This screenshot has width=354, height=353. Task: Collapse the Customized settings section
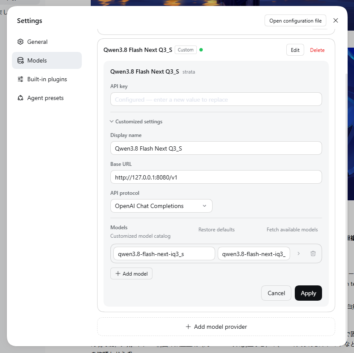pos(136,122)
